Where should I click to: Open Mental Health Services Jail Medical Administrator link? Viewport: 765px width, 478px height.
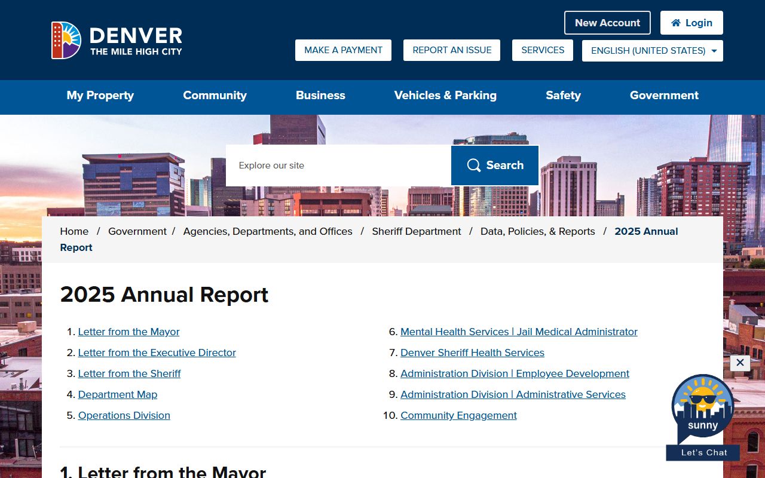click(519, 332)
